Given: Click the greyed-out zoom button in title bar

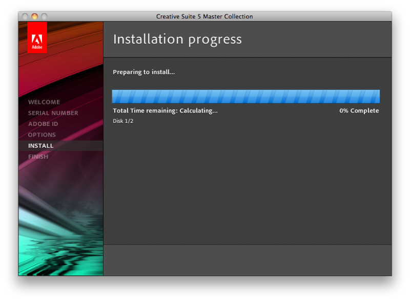Looking at the screenshot, I should 44,16.
